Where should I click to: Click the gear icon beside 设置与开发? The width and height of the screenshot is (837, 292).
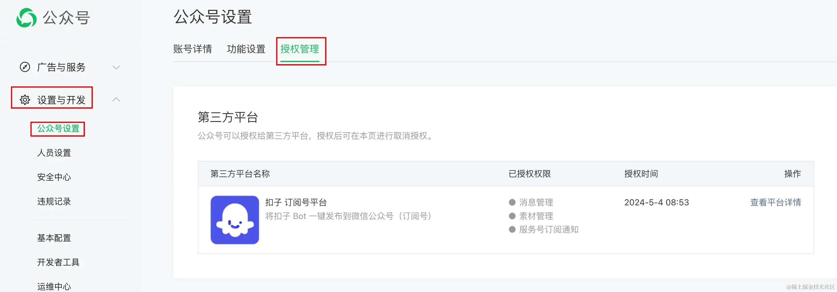(25, 100)
